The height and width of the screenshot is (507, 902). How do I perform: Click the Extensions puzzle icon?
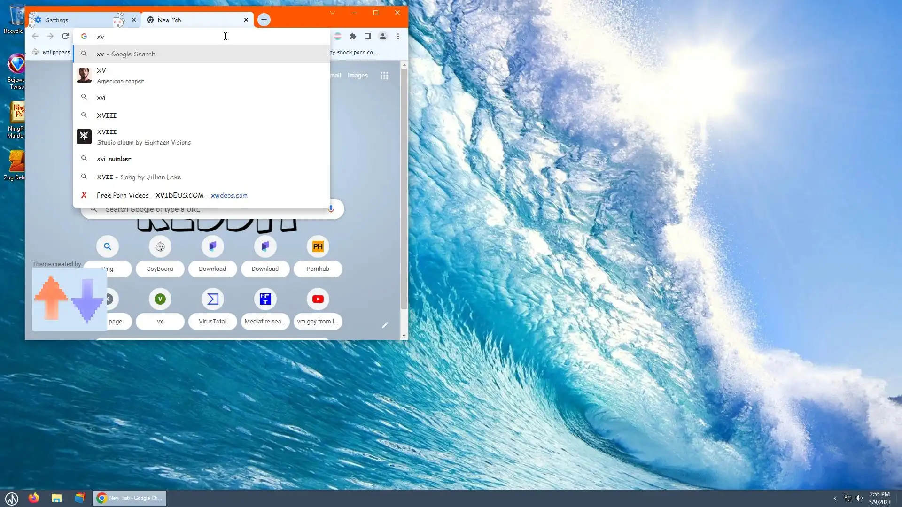353,36
